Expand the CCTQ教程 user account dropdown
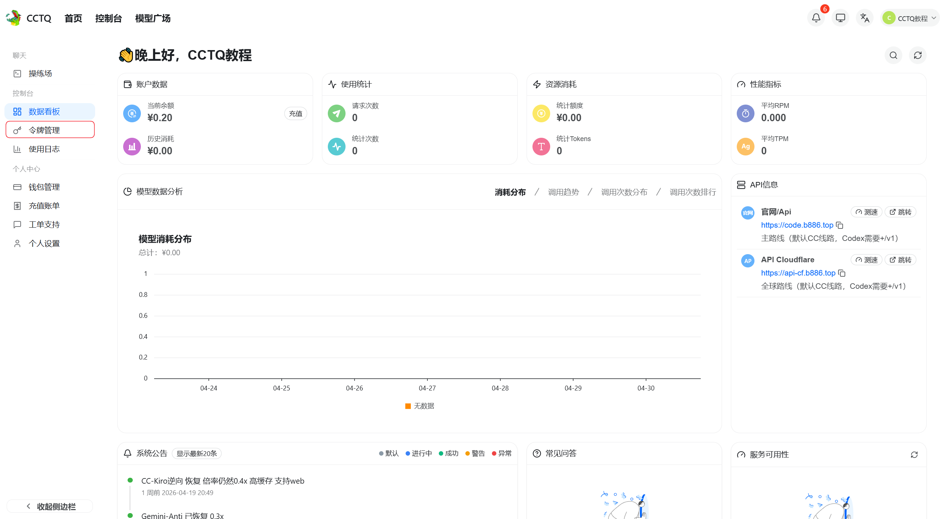The height and width of the screenshot is (519, 944). (910, 18)
